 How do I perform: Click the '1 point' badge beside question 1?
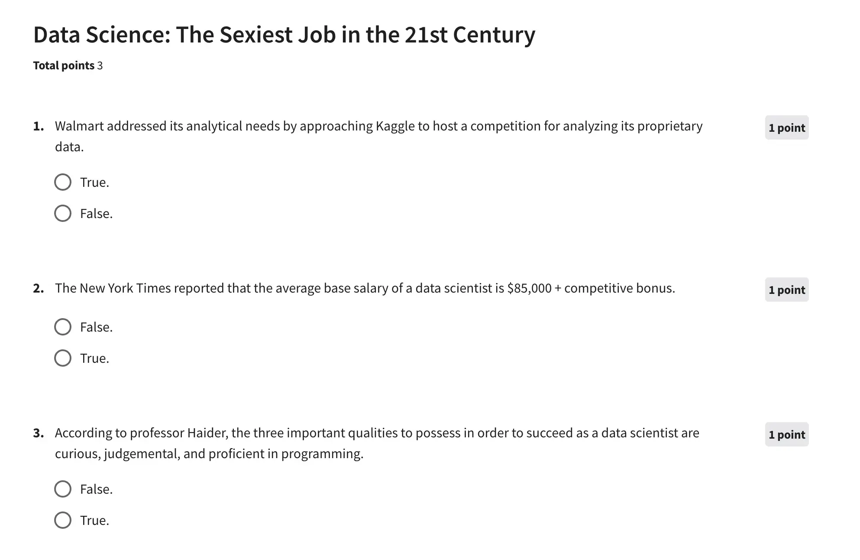[x=786, y=128]
